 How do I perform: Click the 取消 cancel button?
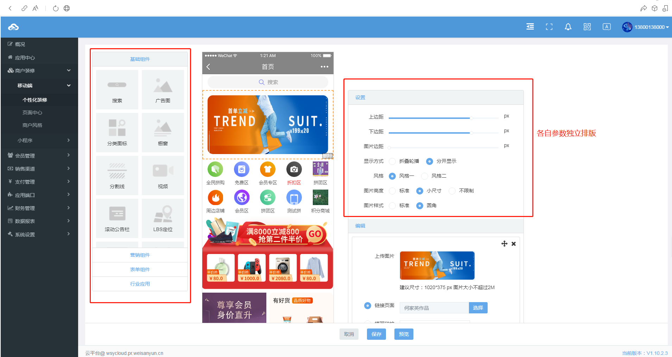pos(349,334)
